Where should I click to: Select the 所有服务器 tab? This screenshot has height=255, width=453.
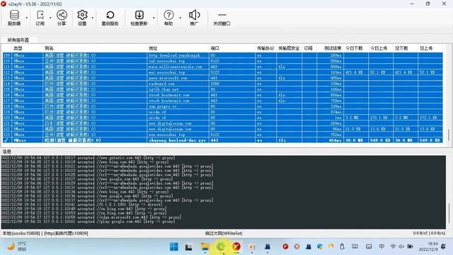(x=18, y=40)
